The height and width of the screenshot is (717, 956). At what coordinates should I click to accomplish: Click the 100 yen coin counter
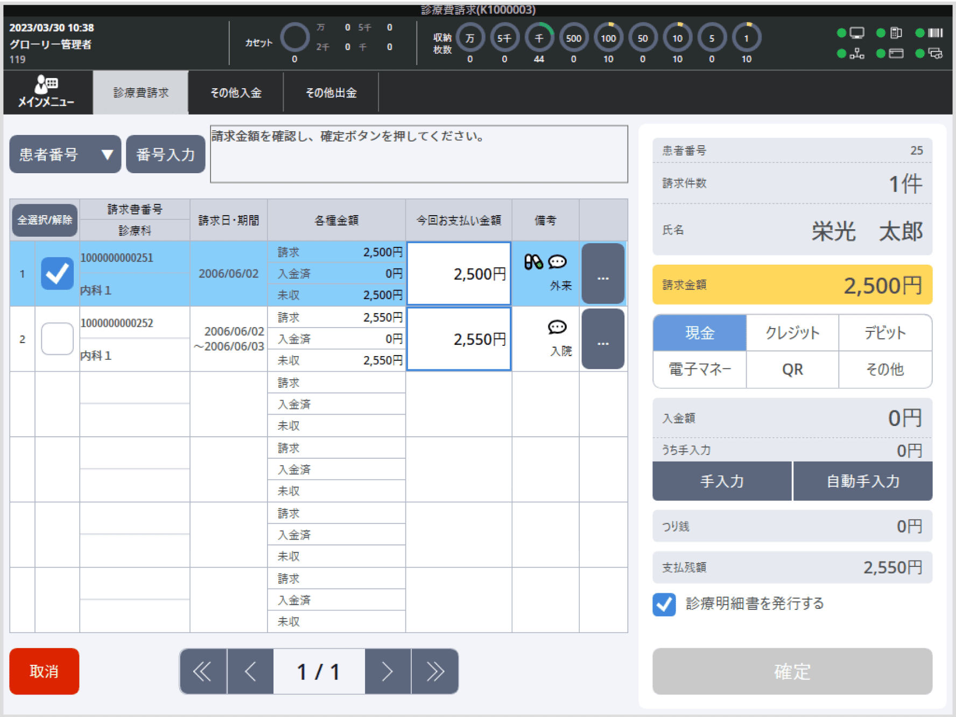coord(608,38)
